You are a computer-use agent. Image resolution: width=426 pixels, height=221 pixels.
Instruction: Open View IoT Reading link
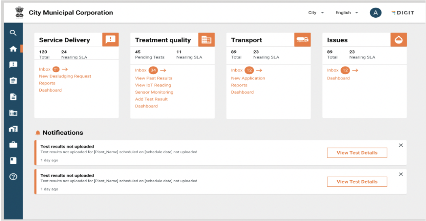click(153, 85)
